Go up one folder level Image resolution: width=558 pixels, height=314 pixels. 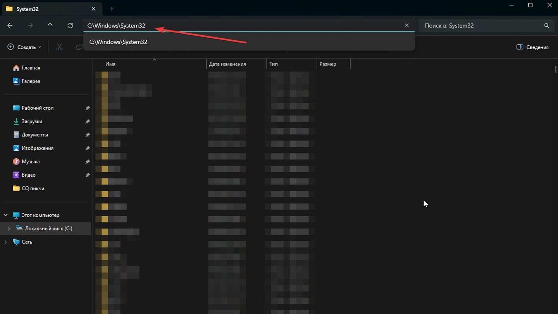pos(50,26)
